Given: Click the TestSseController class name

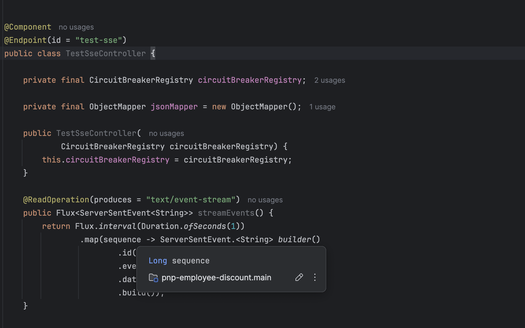Looking at the screenshot, I should tap(106, 53).
